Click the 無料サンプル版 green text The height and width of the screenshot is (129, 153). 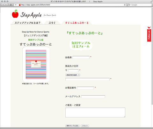[x=36, y=40]
